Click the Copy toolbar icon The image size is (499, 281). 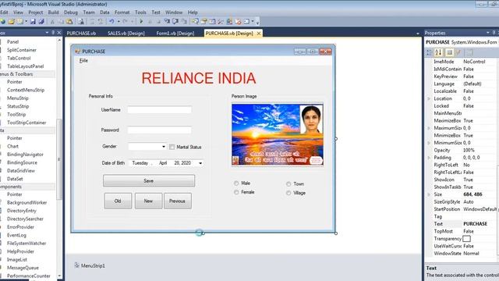click(x=61, y=22)
